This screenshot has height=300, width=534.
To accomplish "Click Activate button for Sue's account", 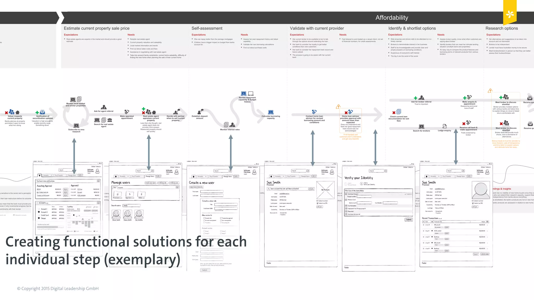I will coord(311,189).
